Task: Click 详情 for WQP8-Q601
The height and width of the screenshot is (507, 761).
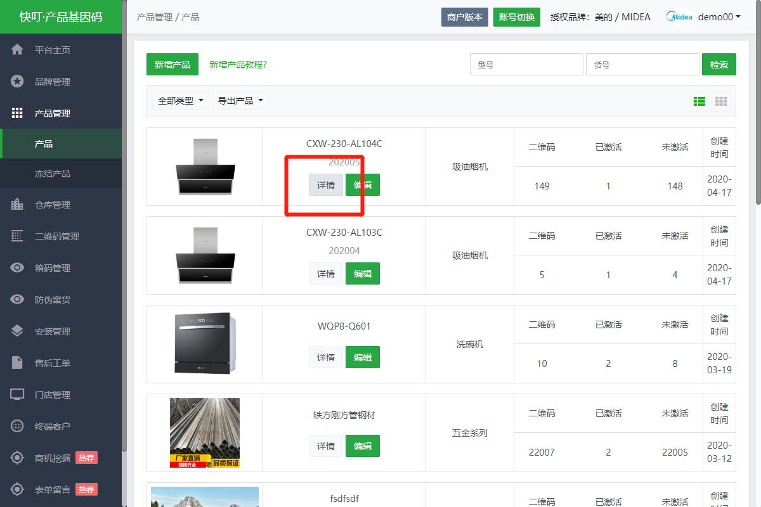Action: (326, 357)
